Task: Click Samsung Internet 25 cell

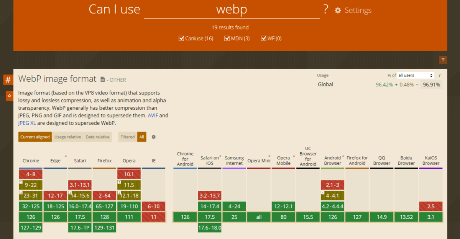Action: (235, 217)
